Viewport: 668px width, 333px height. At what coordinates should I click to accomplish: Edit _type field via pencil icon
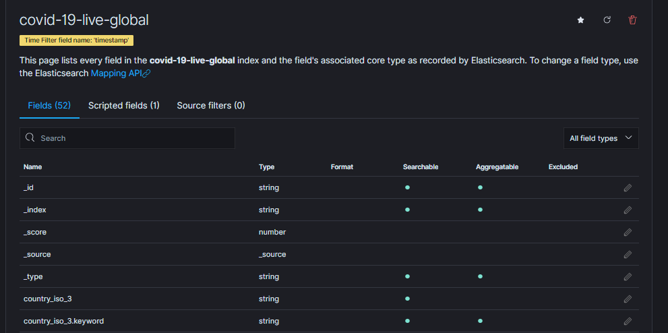click(x=628, y=277)
